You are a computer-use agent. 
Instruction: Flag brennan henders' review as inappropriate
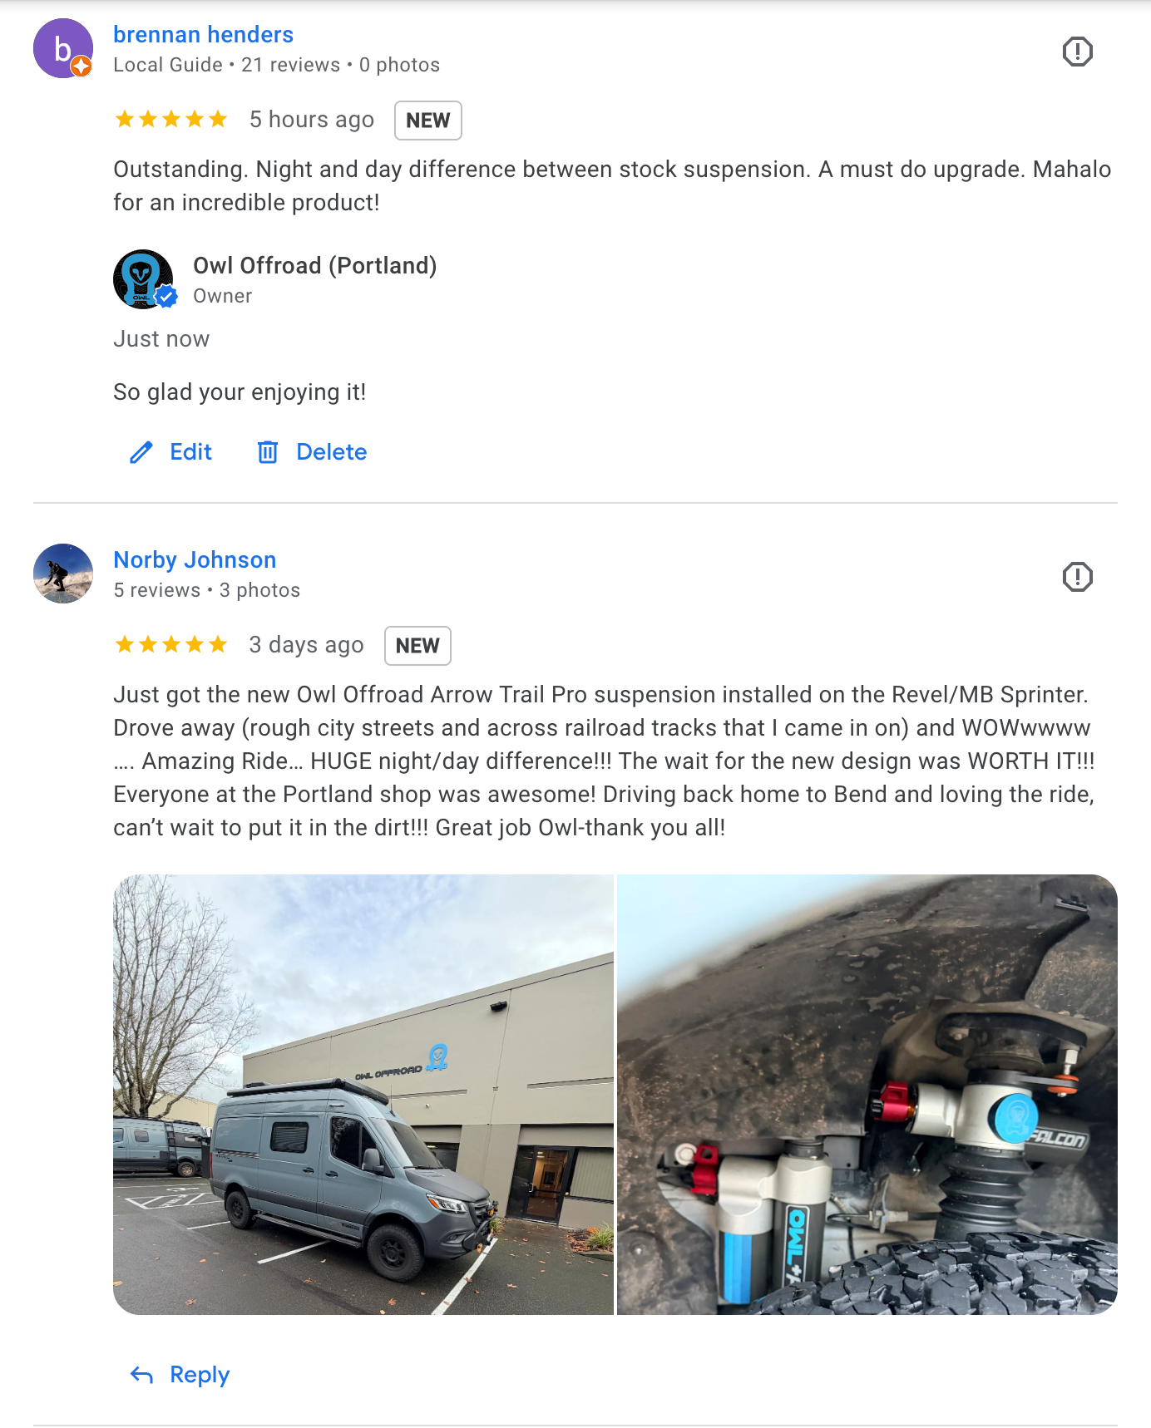pos(1077,52)
